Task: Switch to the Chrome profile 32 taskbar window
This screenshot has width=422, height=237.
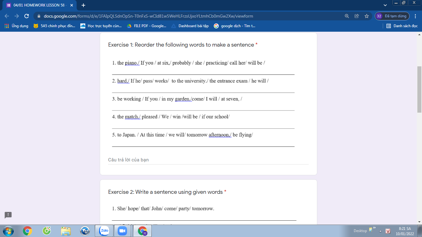Action: pyautogui.click(x=142, y=231)
